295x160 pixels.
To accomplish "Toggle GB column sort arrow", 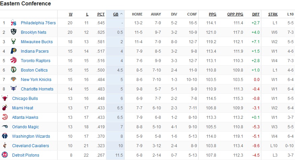I will (121, 14).
